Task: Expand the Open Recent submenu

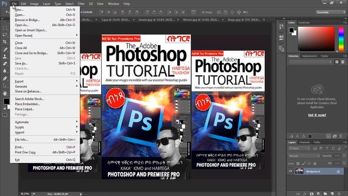Action: click(45, 35)
